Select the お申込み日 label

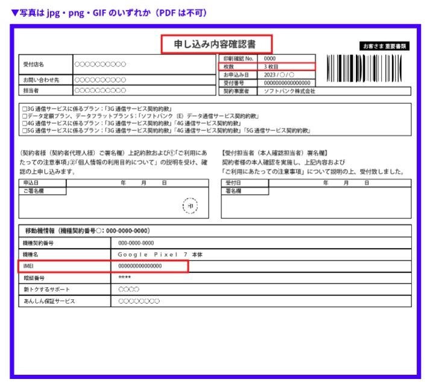pyautogui.click(x=236, y=75)
